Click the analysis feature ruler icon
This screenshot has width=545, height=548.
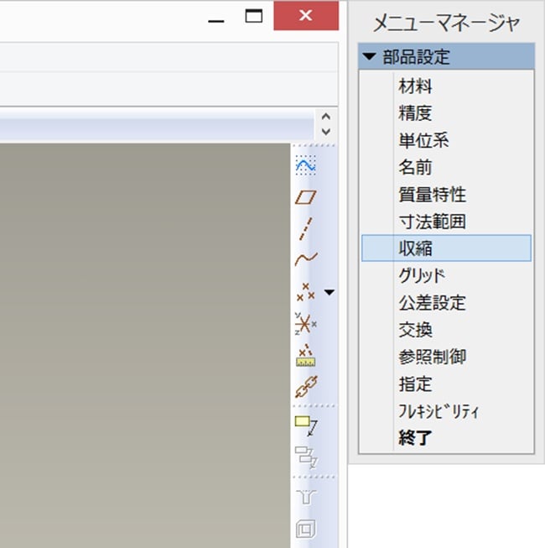pyautogui.click(x=305, y=355)
